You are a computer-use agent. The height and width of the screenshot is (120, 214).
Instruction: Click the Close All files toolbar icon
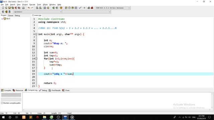point(19,8)
